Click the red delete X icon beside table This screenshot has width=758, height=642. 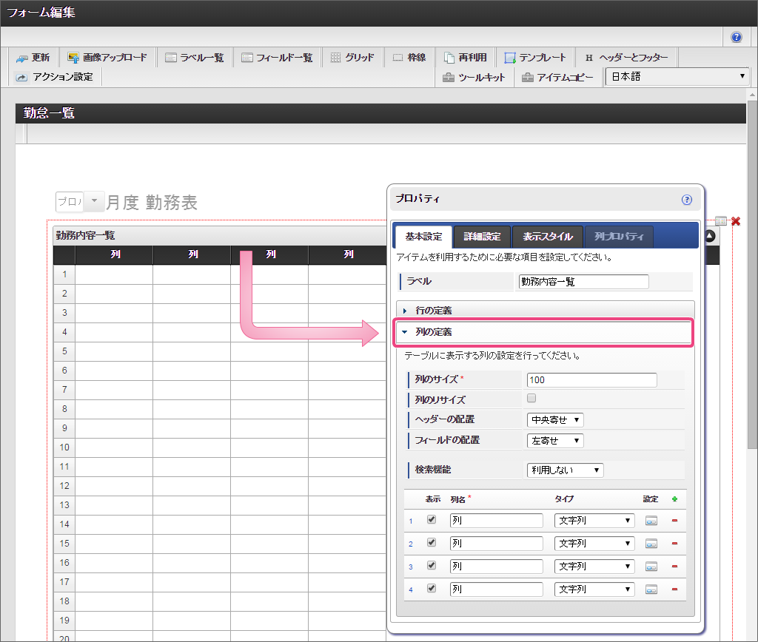tap(736, 221)
